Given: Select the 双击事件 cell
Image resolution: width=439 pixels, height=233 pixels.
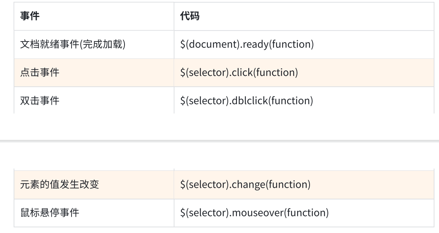Looking at the screenshot, I should coord(39,101).
